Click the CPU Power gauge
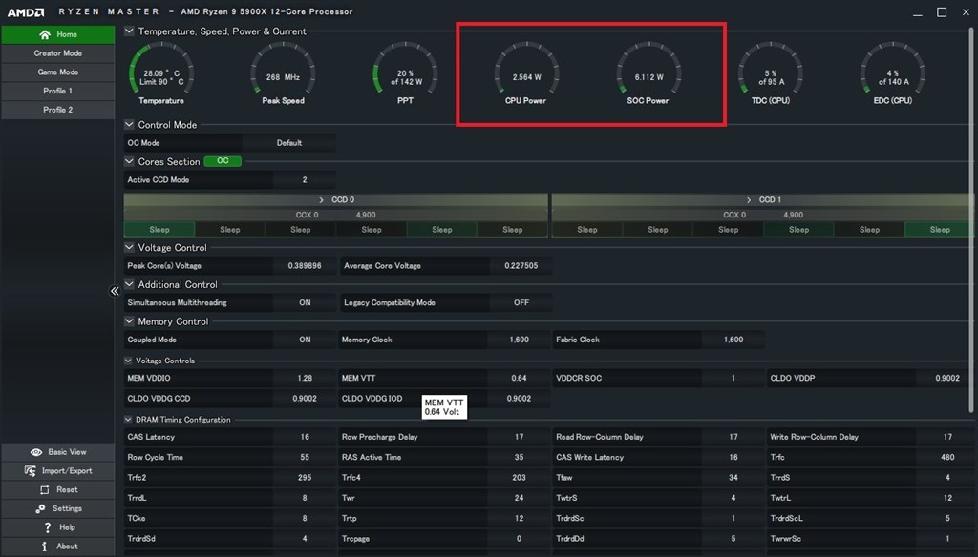 (526, 72)
